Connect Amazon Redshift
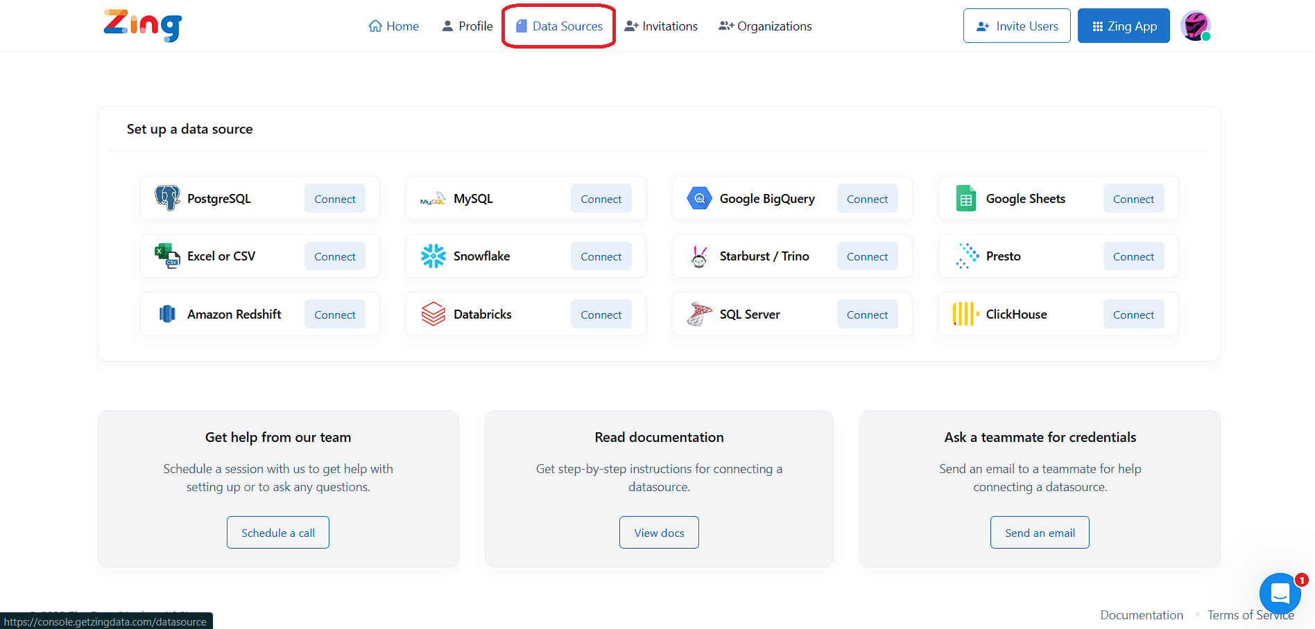This screenshot has height=629, width=1315. point(335,314)
